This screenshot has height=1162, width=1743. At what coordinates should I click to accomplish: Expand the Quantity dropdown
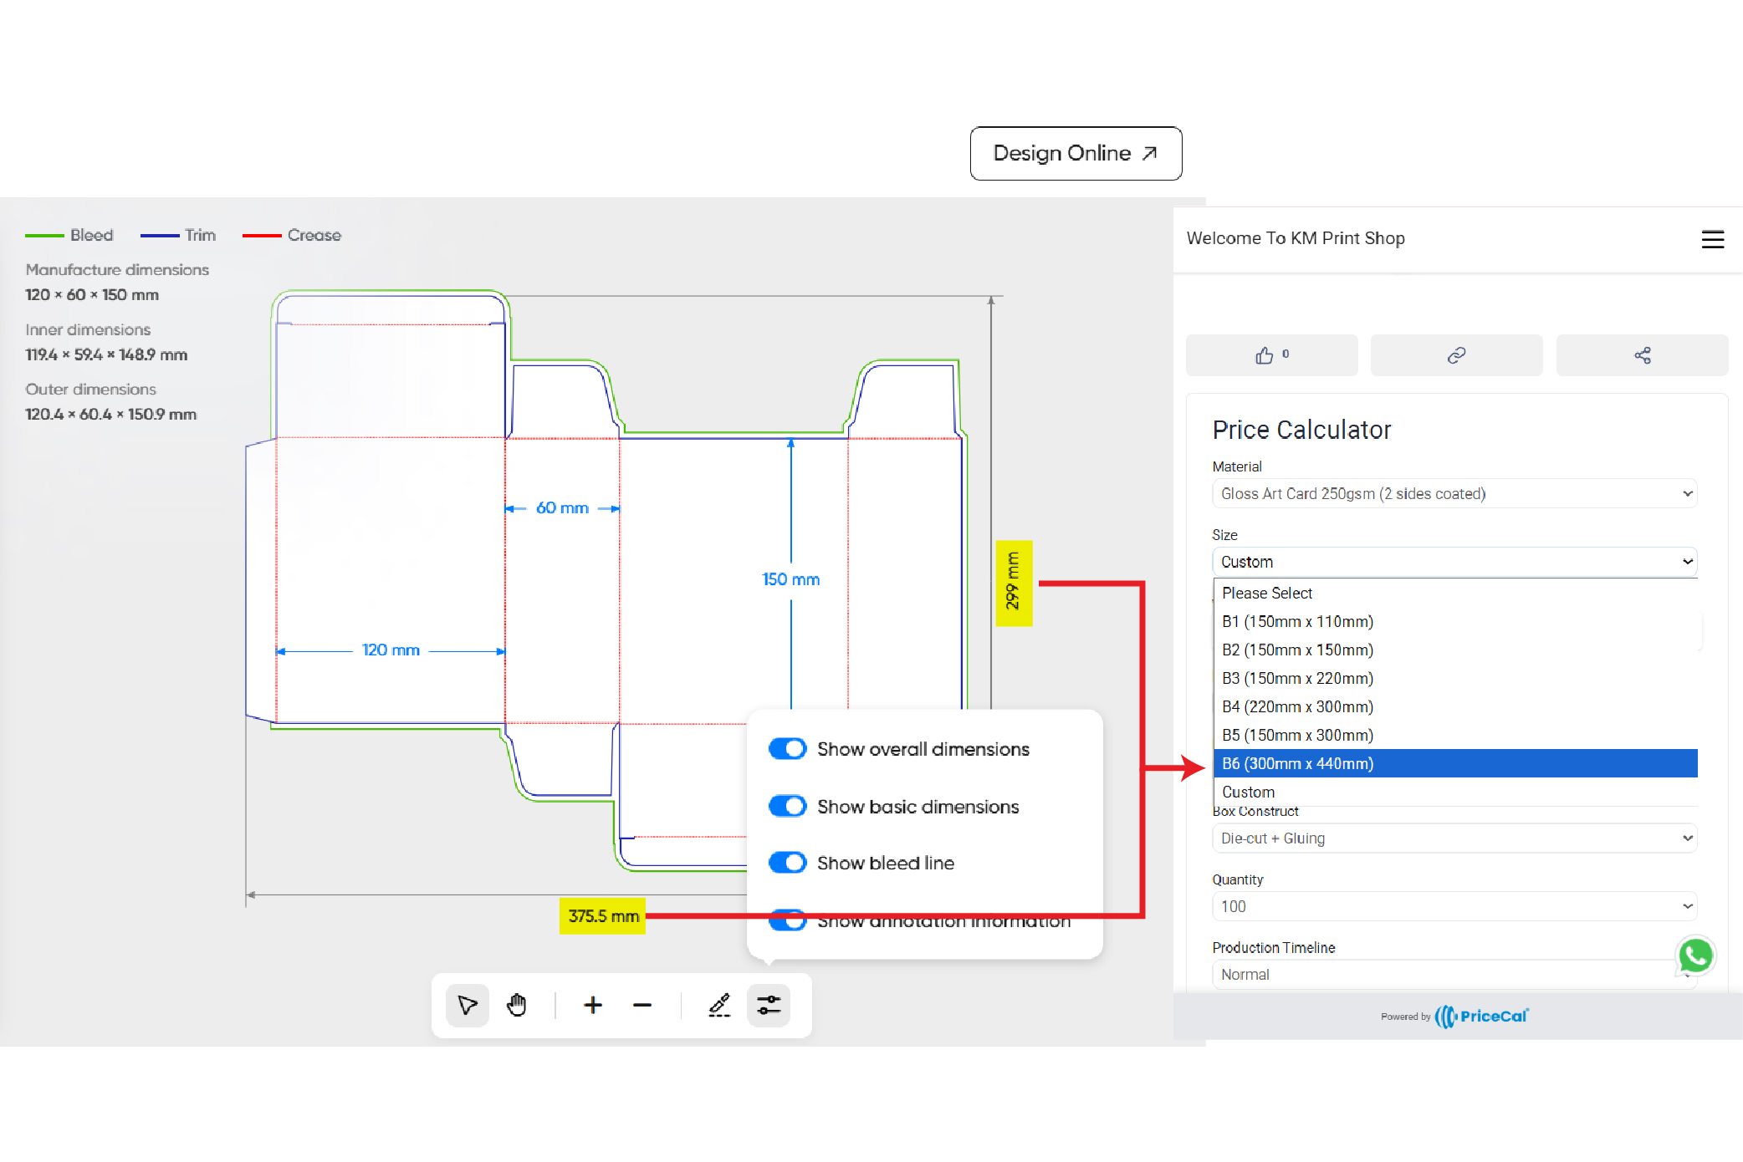1454,906
